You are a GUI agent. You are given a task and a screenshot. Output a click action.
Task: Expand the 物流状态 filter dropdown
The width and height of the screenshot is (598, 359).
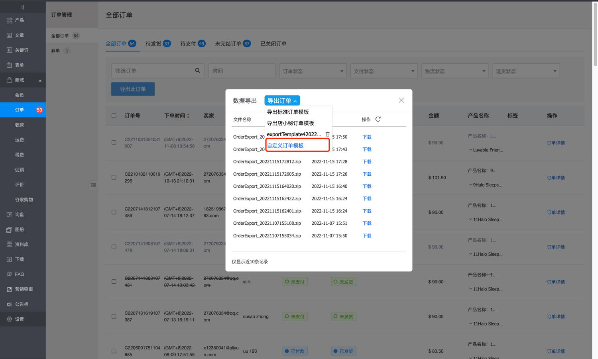pos(454,71)
